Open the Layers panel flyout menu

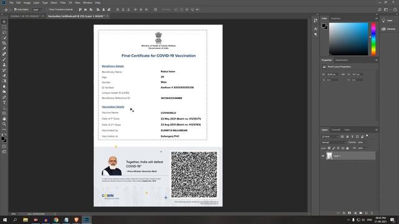pos(377,130)
